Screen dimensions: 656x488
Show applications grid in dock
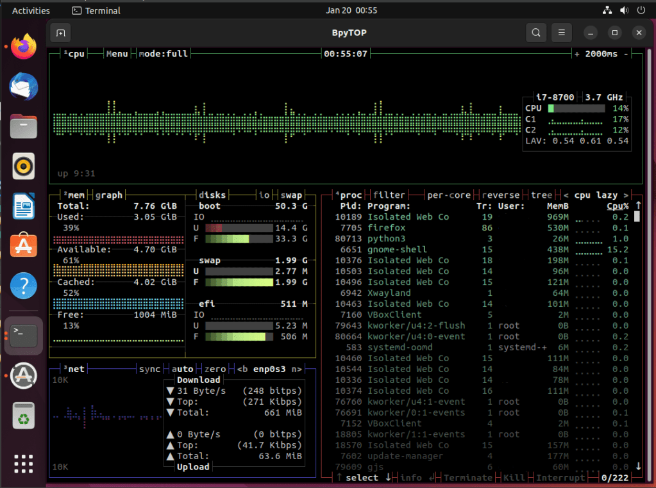point(24,463)
